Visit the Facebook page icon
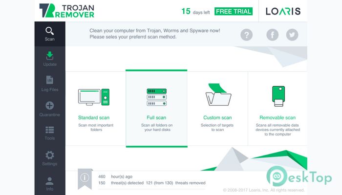Viewport: 342px width, 195px height. 272,35
